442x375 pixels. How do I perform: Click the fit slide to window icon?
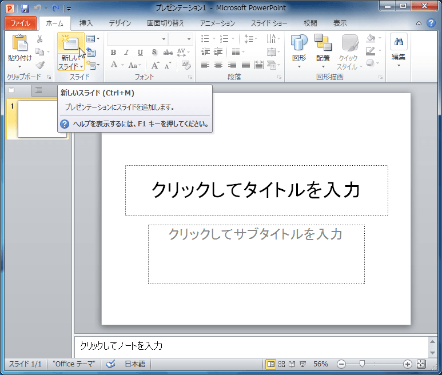[x=421, y=364]
